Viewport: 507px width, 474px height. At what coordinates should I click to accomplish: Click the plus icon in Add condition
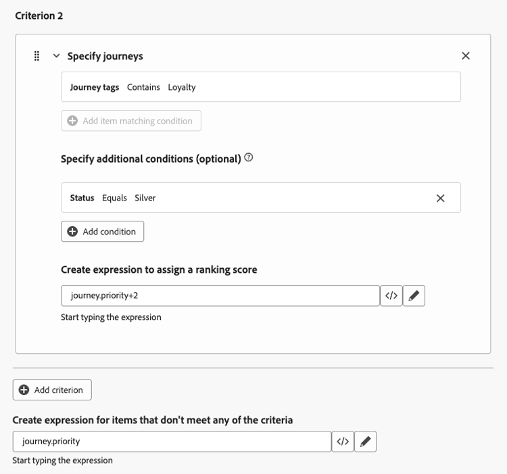click(73, 232)
